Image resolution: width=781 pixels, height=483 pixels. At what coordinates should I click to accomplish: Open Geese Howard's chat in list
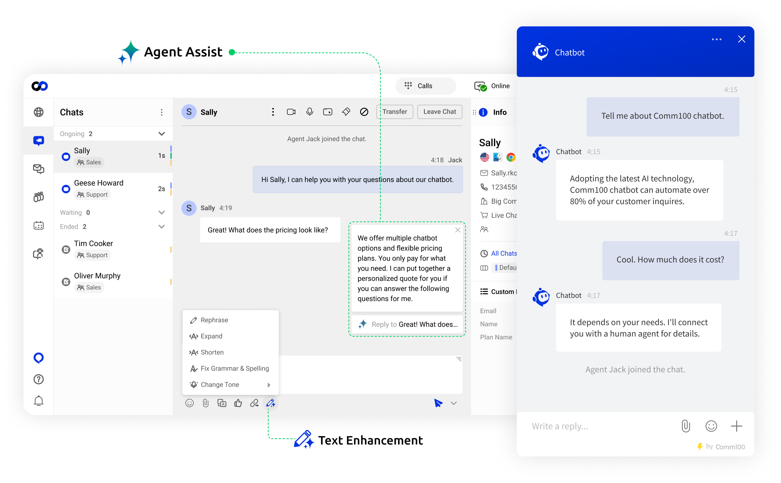coord(113,189)
